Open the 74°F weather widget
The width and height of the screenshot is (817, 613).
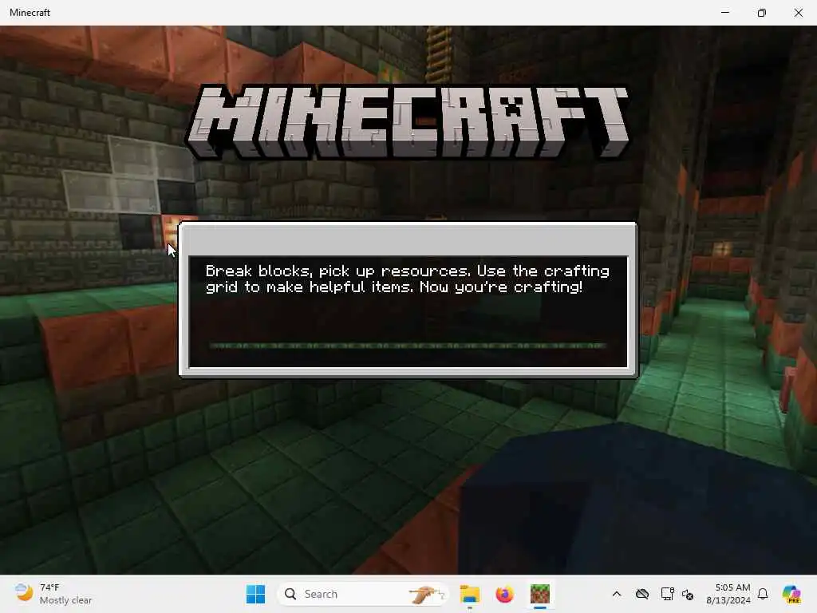53,594
